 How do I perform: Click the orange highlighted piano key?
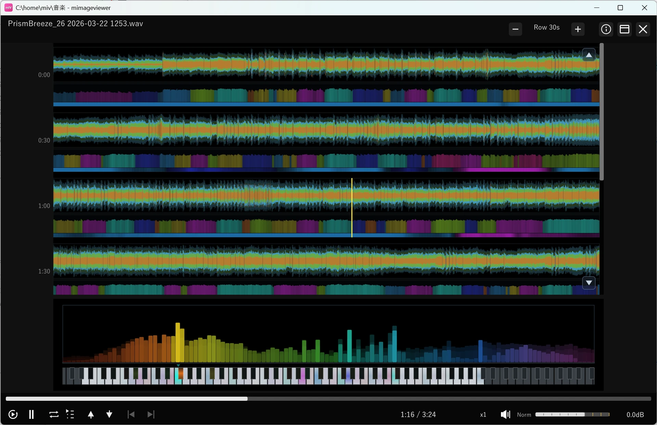(181, 374)
